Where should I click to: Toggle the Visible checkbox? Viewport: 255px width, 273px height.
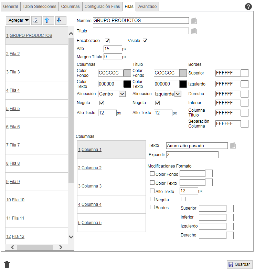point(145,41)
